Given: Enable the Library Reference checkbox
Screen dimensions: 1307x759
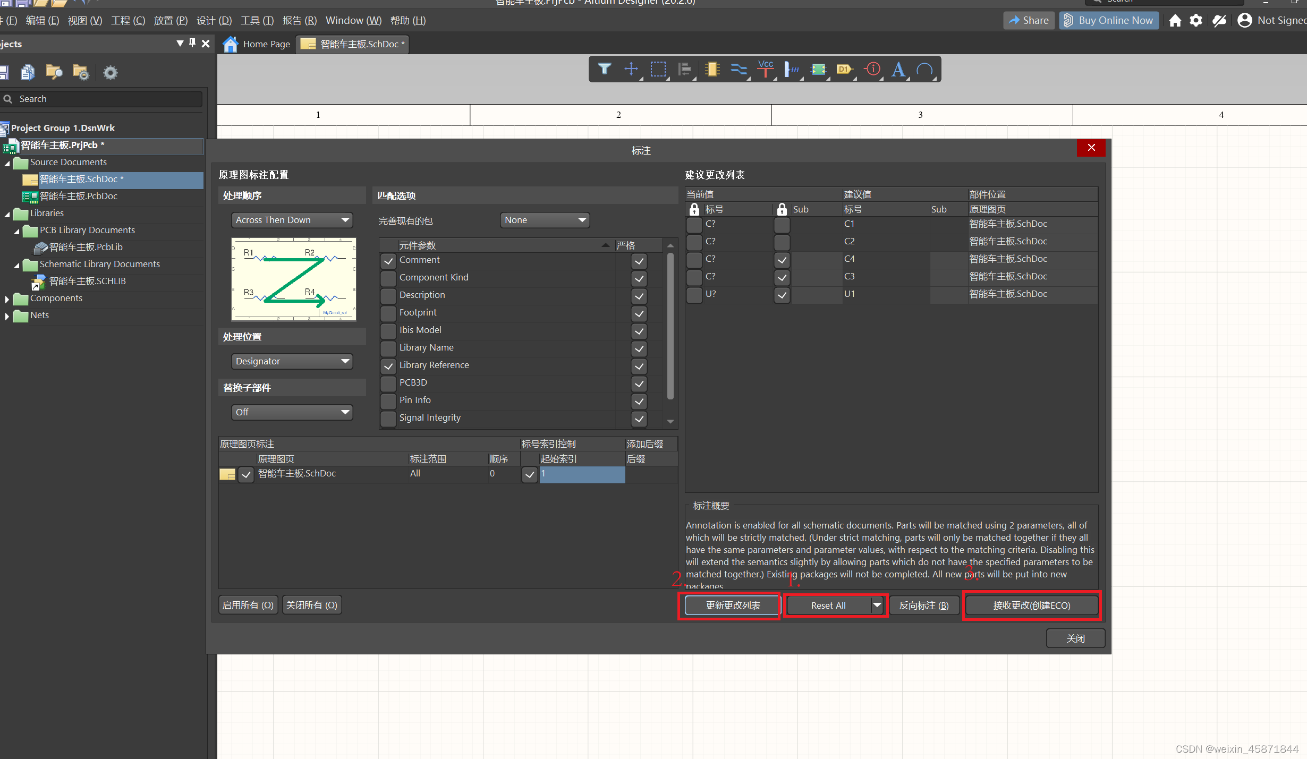Looking at the screenshot, I should tap(388, 365).
